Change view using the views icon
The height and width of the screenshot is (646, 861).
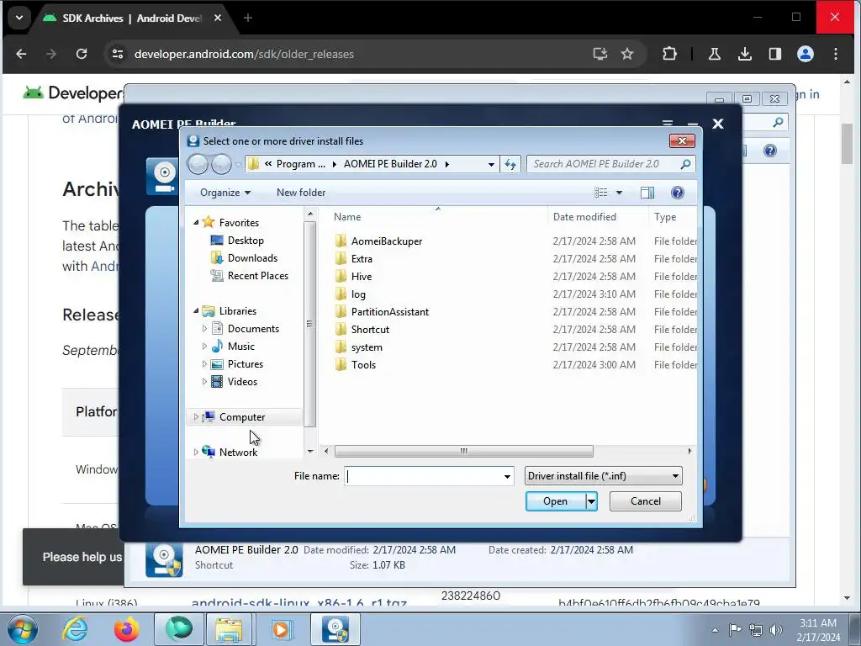(x=600, y=193)
